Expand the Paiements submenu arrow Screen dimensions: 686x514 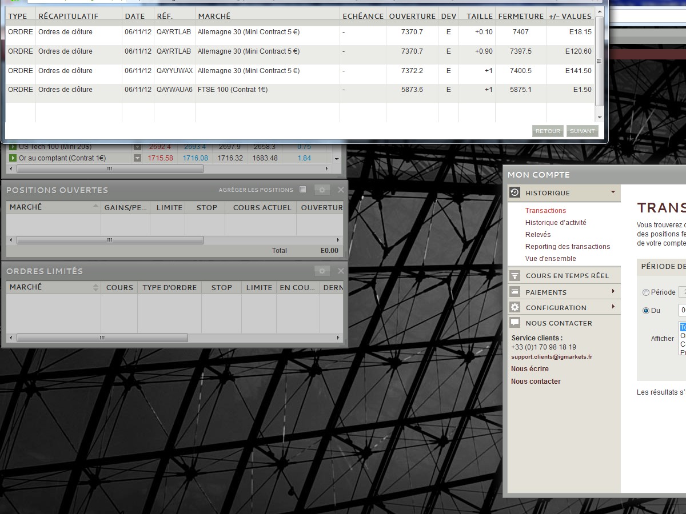613,291
